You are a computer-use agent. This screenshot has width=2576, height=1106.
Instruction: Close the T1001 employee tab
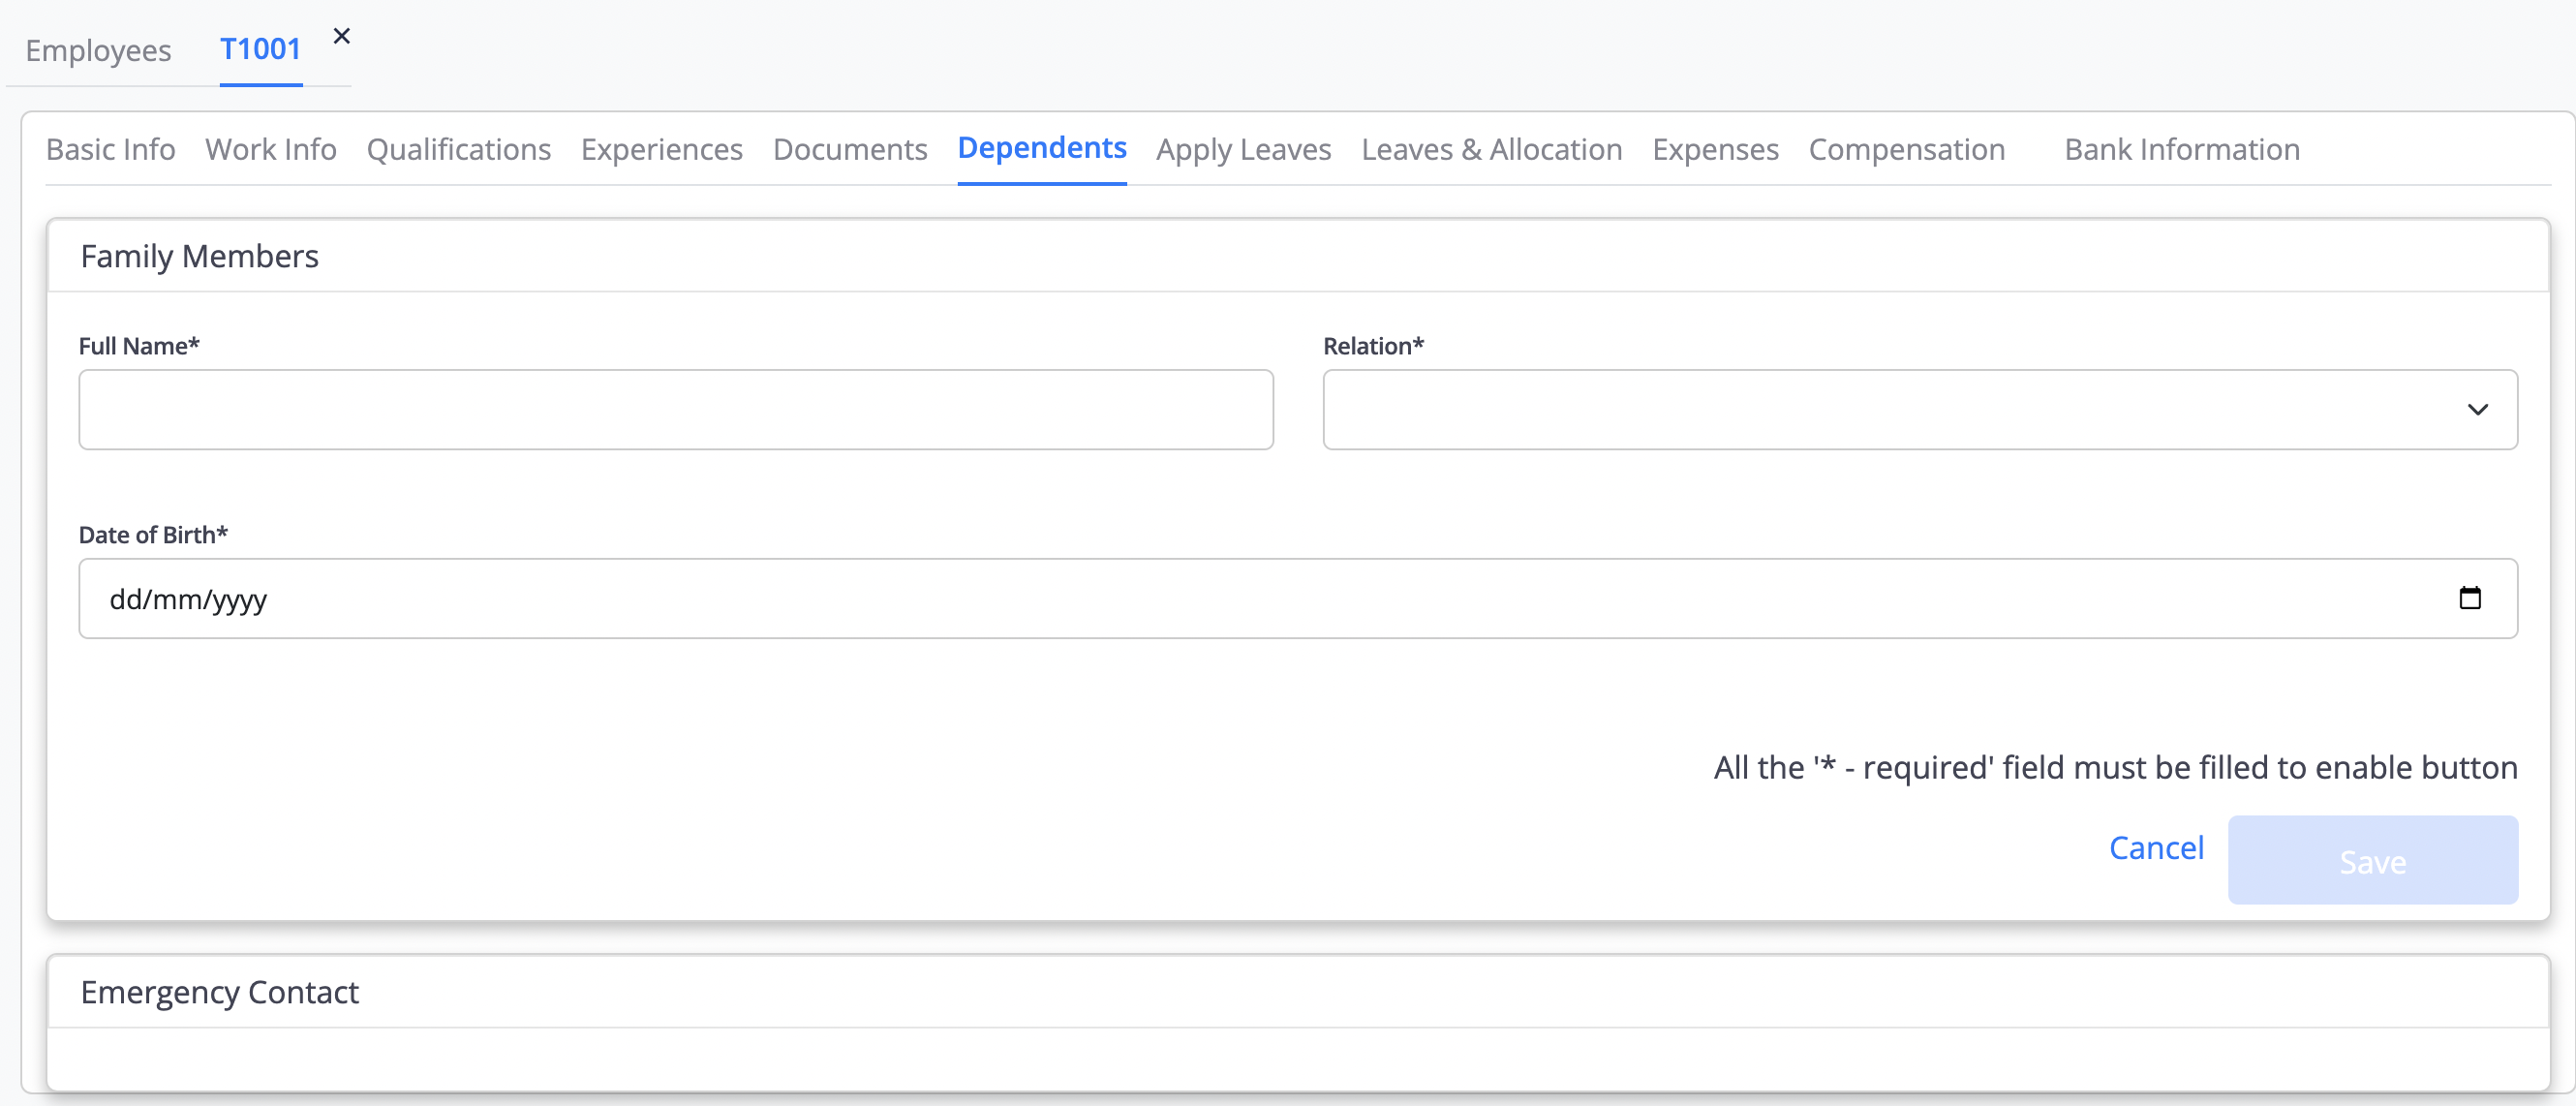(341, 37)
